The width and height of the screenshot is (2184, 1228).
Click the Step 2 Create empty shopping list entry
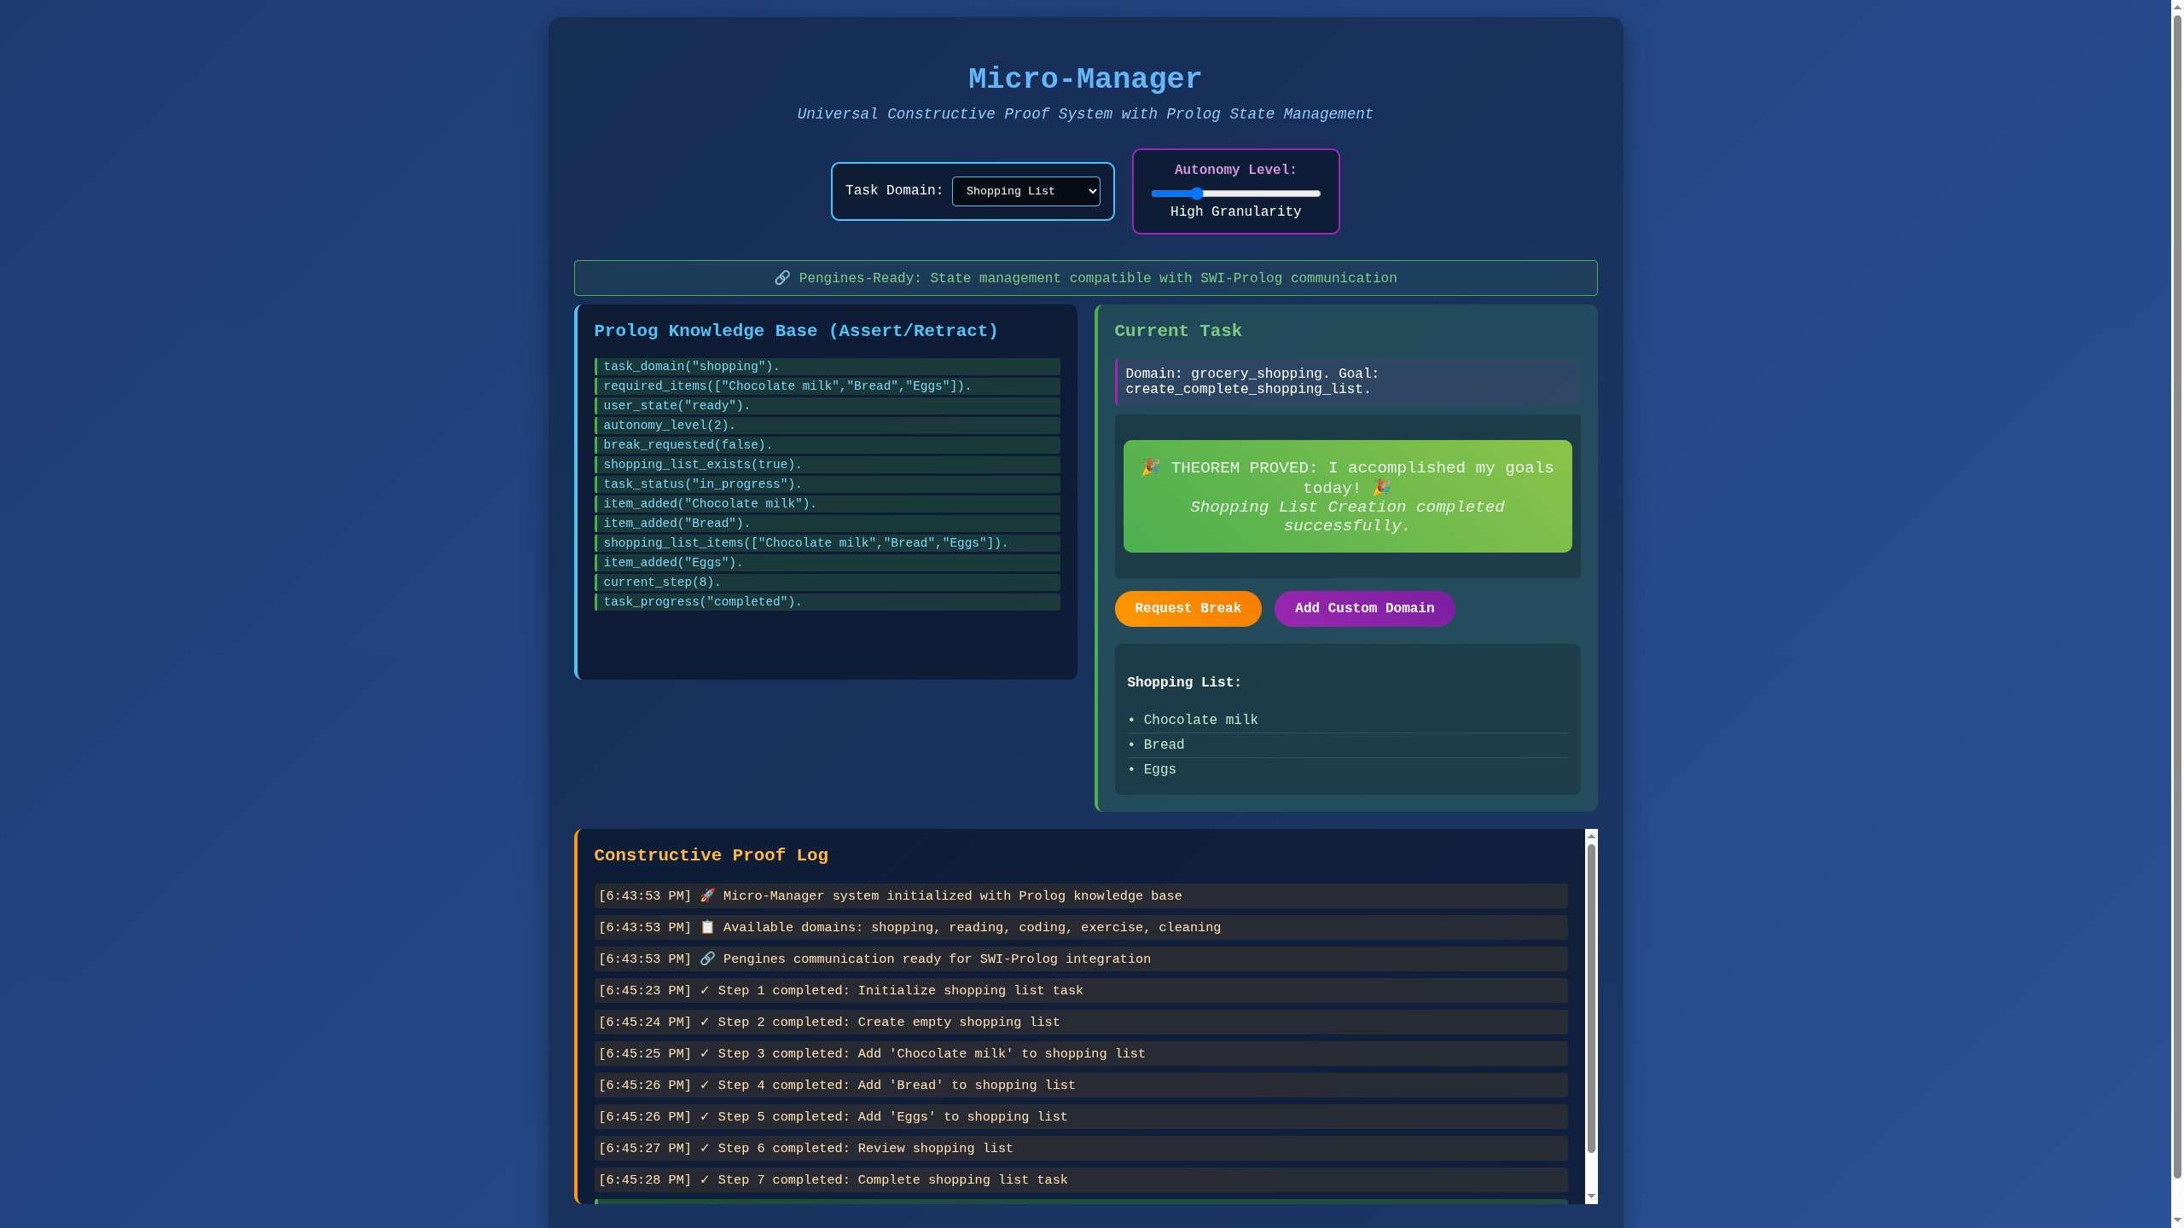click(x=1081, y=1022)
